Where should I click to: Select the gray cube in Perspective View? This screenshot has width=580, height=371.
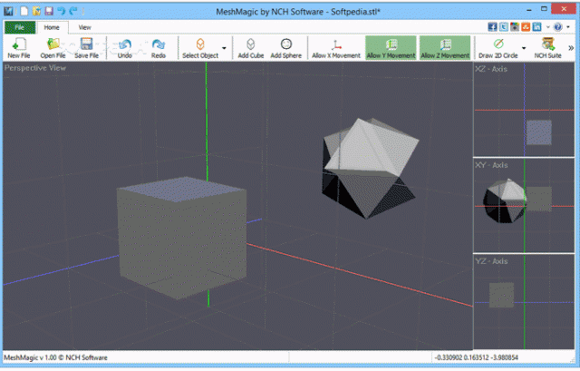[181, 240]
